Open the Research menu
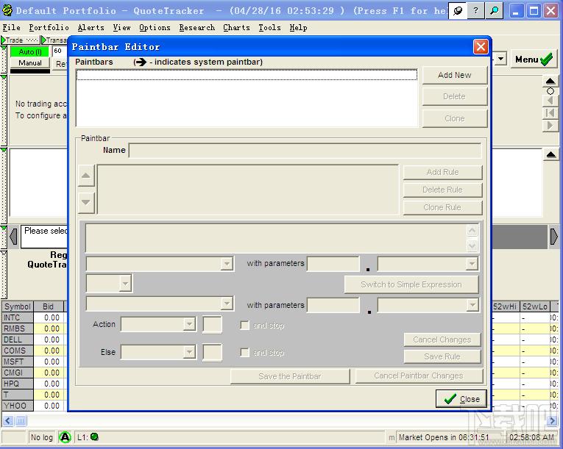 click(x=196, y=28)
